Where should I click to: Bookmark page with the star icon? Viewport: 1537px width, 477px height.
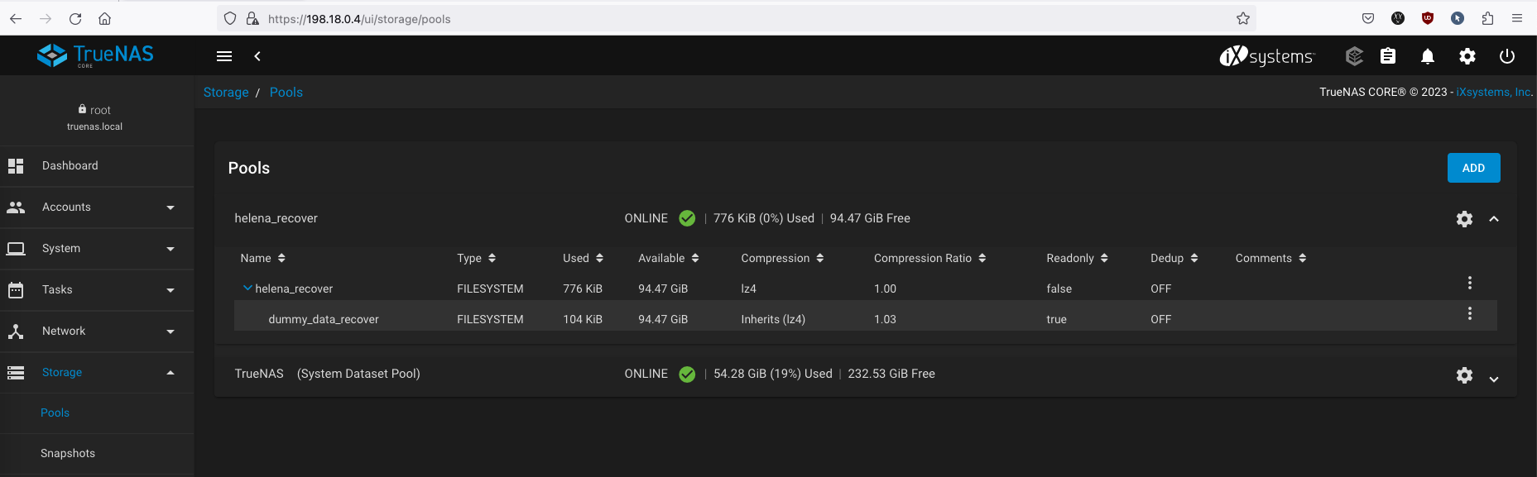coord(1243,18)
